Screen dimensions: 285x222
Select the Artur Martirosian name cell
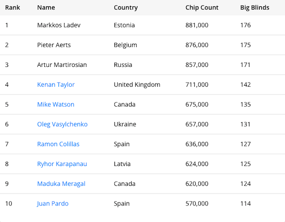pos(62,65)
